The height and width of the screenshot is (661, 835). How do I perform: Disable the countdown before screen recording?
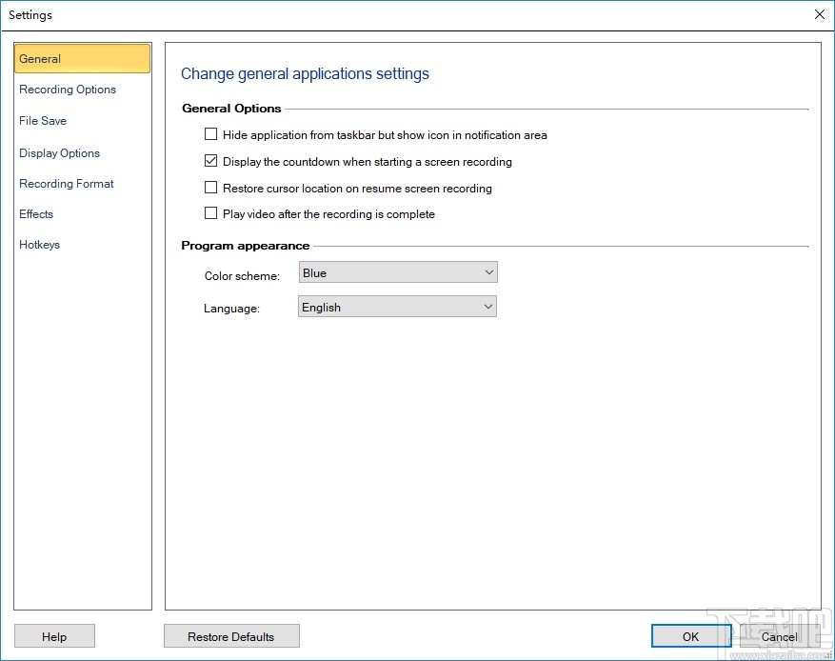click(210, 160)
